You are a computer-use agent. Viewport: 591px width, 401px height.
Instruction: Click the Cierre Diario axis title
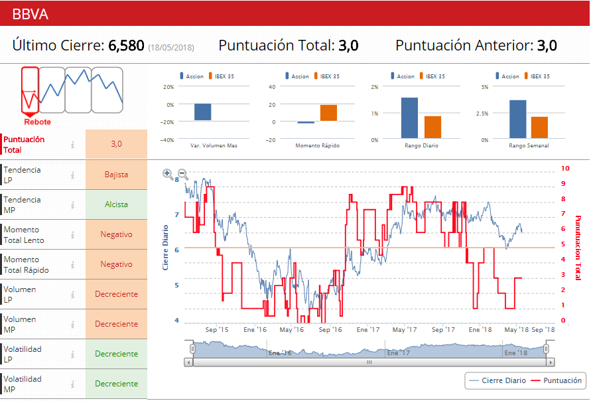point(165,248)
